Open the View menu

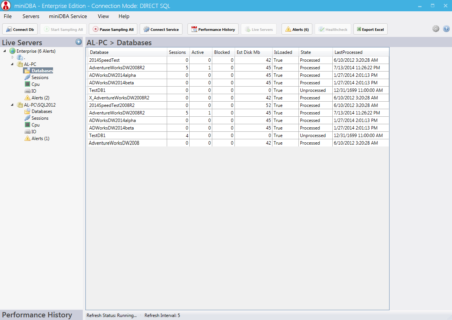[x=103, y=16]
